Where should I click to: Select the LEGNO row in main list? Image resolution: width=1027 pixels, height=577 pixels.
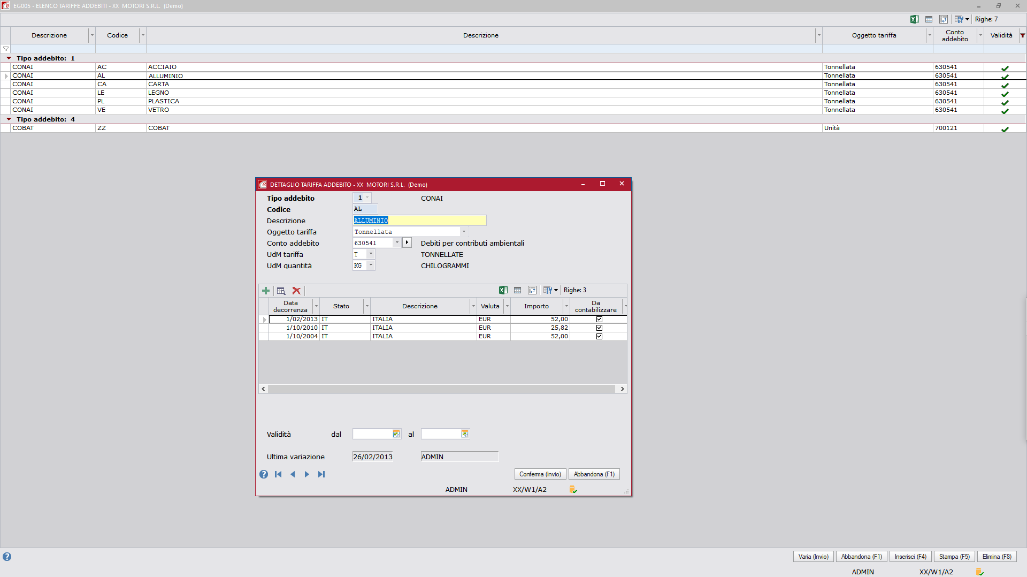click(x=513, y=93)
